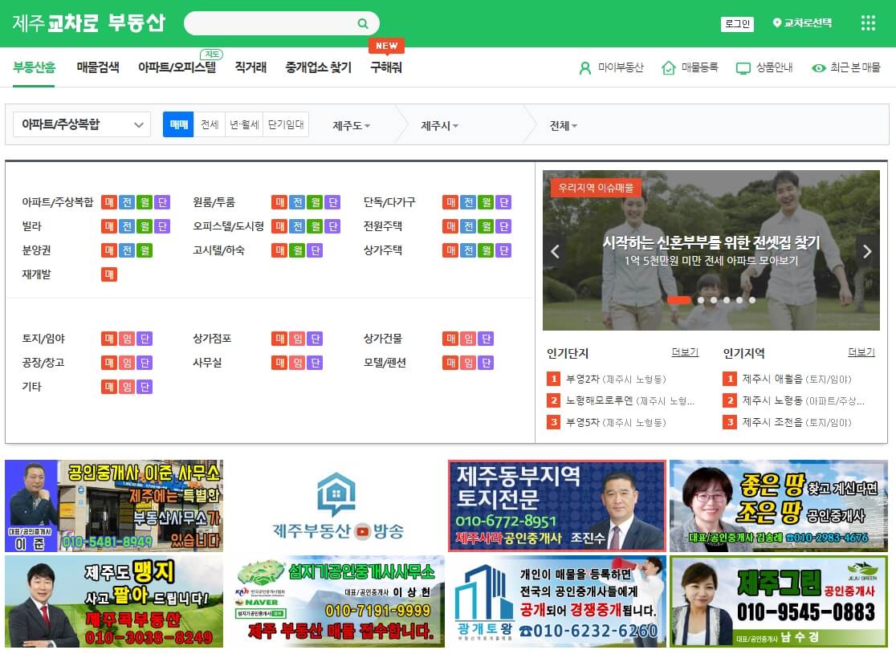
Task: Click 매 badge for 상가건물
Action: [x=450, y=339]
